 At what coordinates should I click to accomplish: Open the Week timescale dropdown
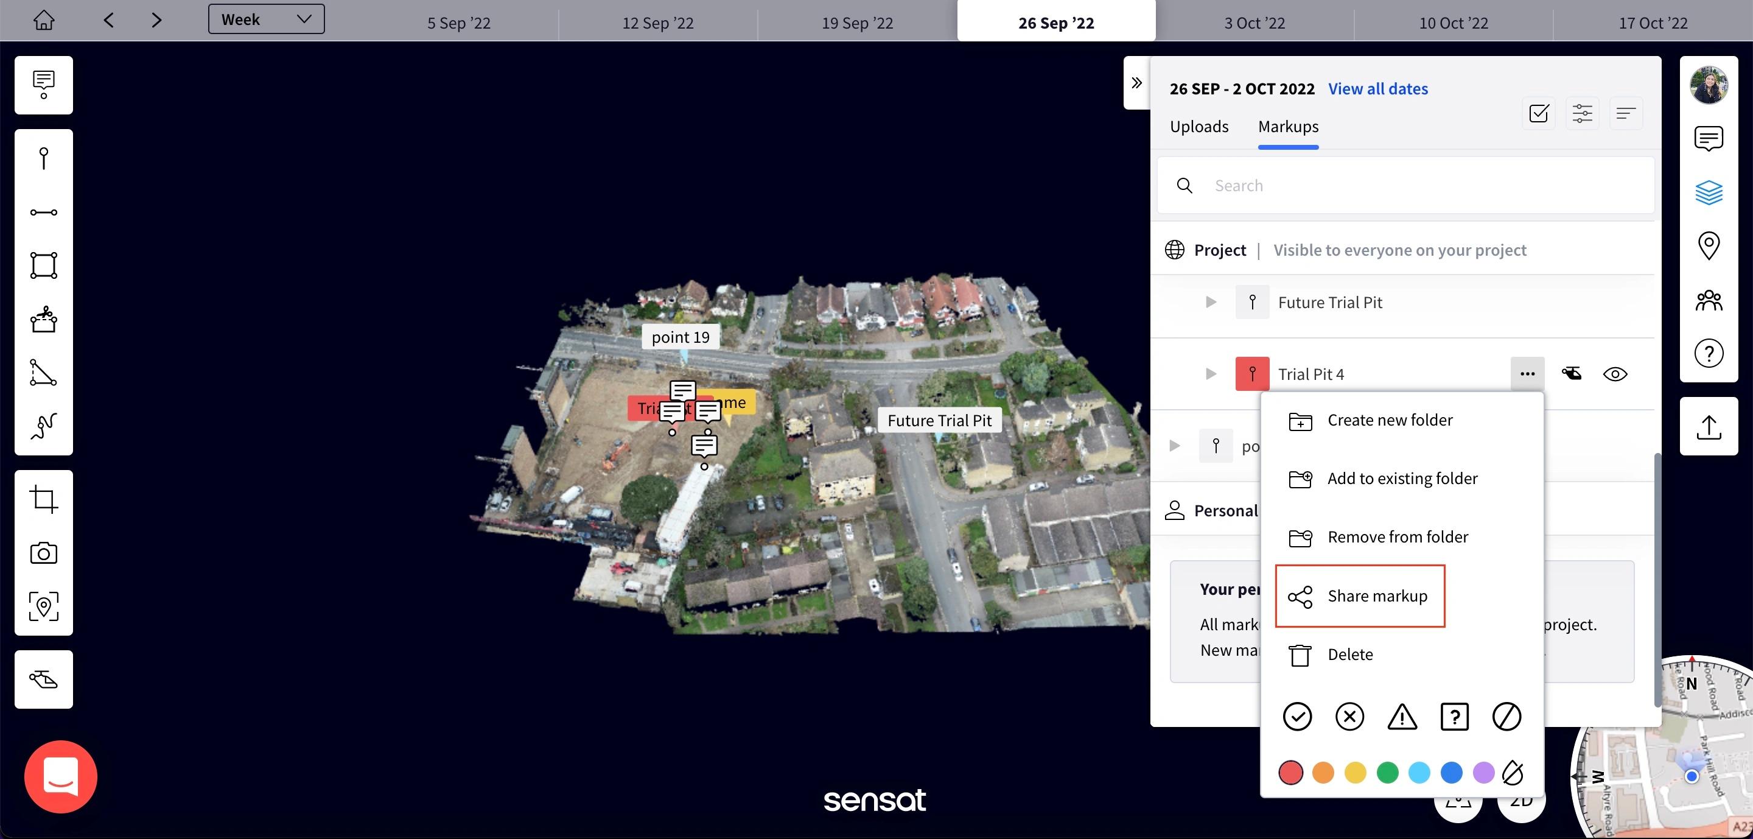[266, 19]
